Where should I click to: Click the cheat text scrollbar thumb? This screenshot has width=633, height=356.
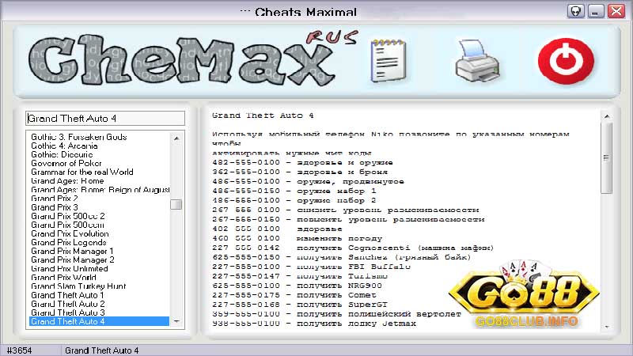click(606, 158)
